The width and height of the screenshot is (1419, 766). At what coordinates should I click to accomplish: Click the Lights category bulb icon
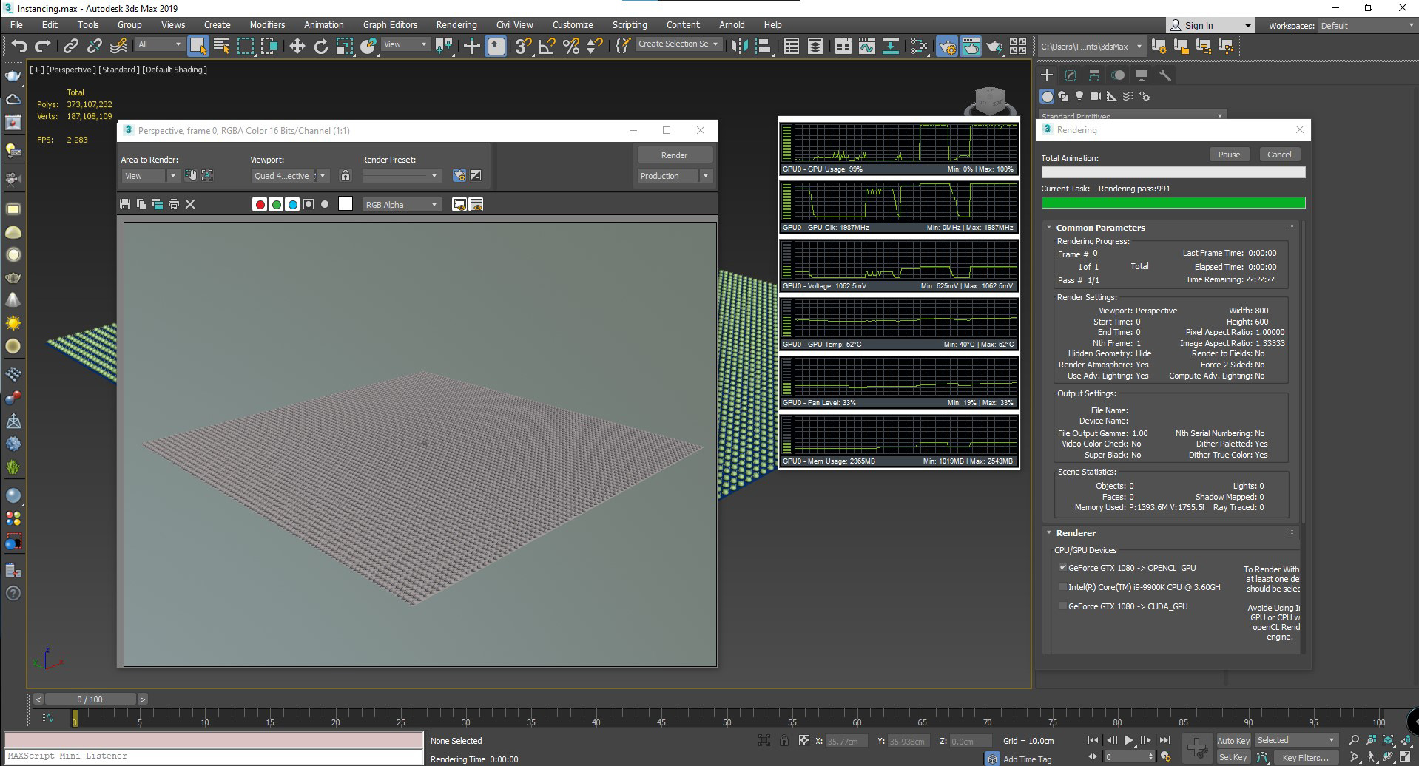point(1079,96)
